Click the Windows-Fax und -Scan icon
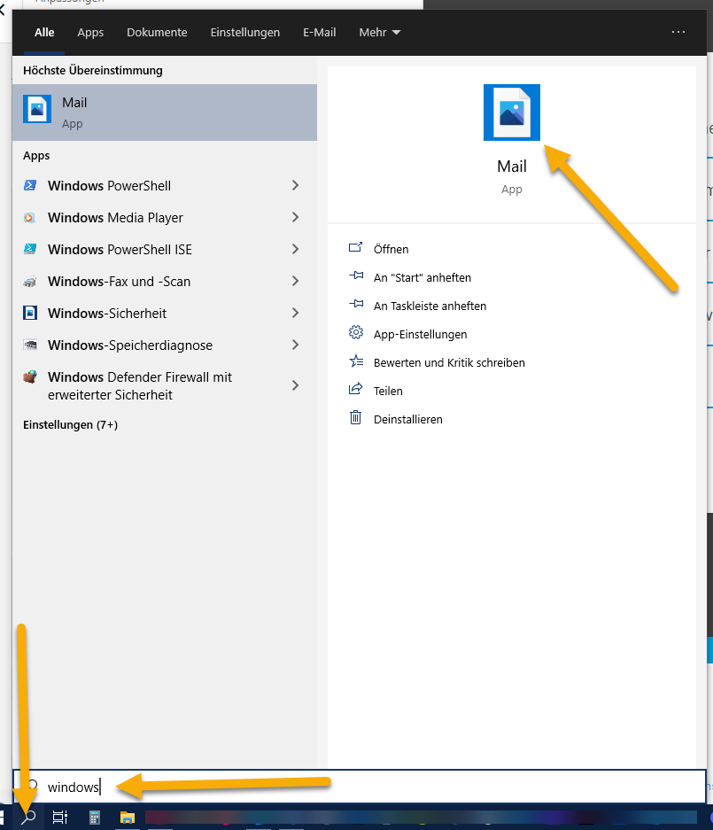713x830 pixels. click(x=30, y=282)
